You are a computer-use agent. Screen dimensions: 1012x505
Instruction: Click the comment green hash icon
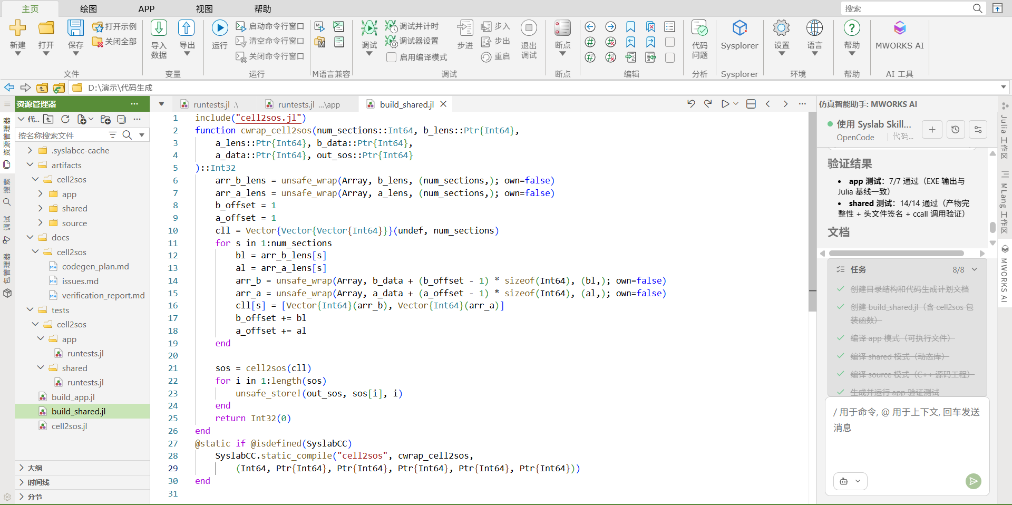pos(590,42)
